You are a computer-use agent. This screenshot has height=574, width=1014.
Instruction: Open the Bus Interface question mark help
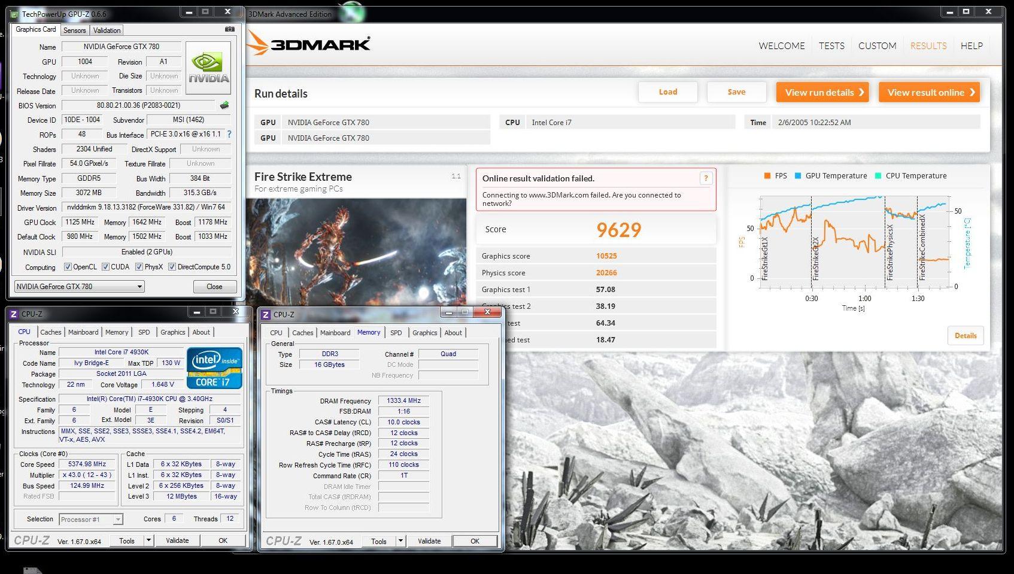click(x=229, y=134)
